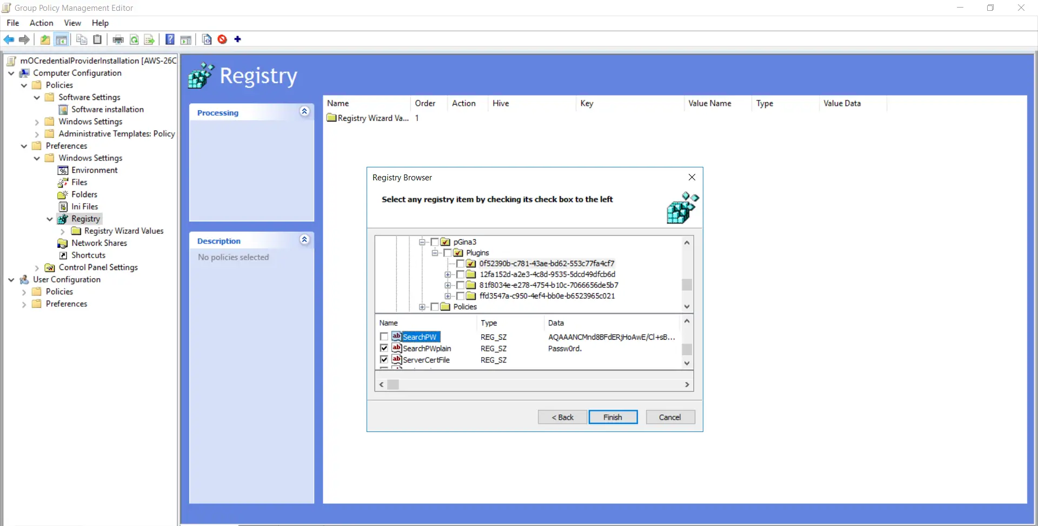Toggle Show/Hide Console Tree toolbar icon
The width and height of the screenshot is (1038, 526).
pos(62,39)
